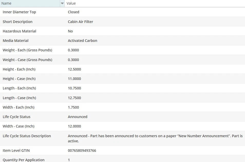Select the Width - Case (Inch) row
245x162 pixels.
18,126
